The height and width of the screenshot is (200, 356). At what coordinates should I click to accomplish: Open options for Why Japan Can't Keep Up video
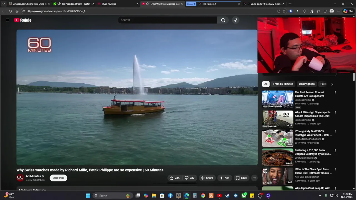[335, 189]
